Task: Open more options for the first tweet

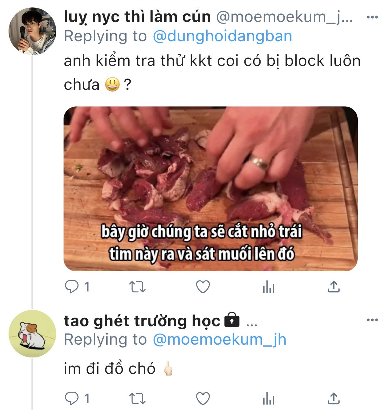Action: (372, 17)
